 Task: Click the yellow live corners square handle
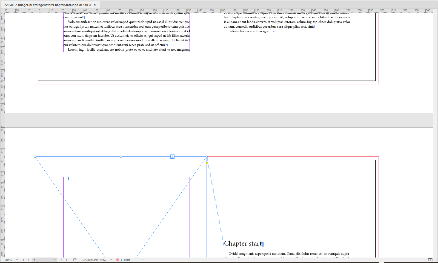click(207, 163)
